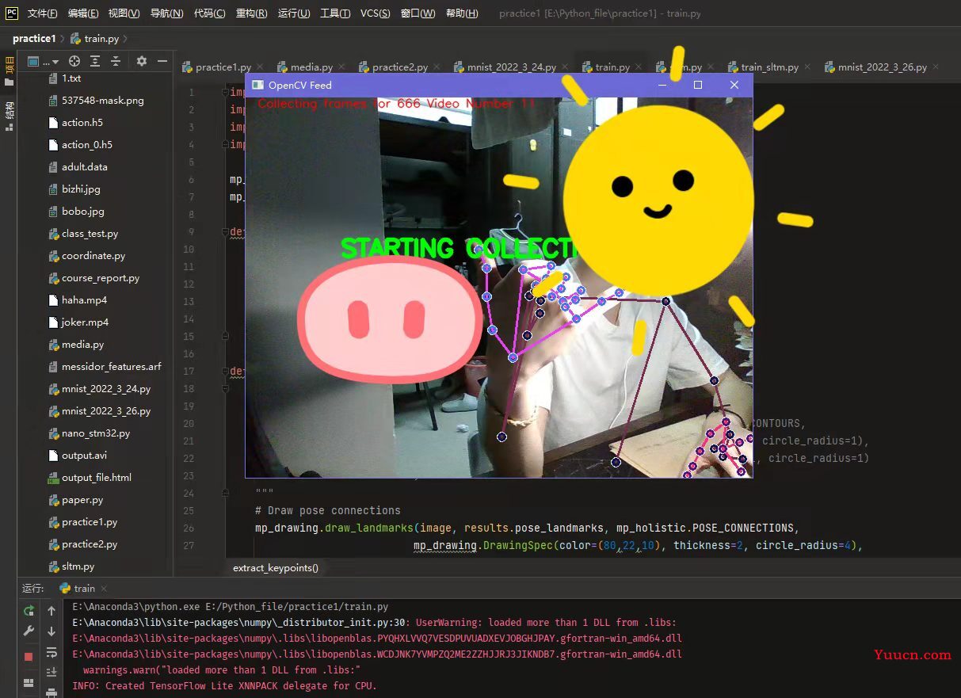
Task: Select output_file.html in project tree
Action: pos(97,478)
